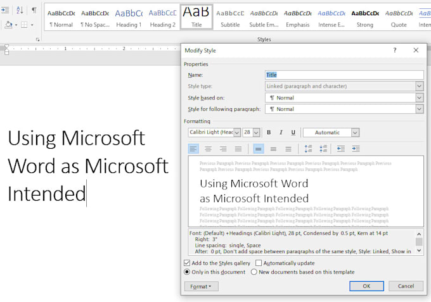Apply the Subtitle style

click(x=230, y=18)
